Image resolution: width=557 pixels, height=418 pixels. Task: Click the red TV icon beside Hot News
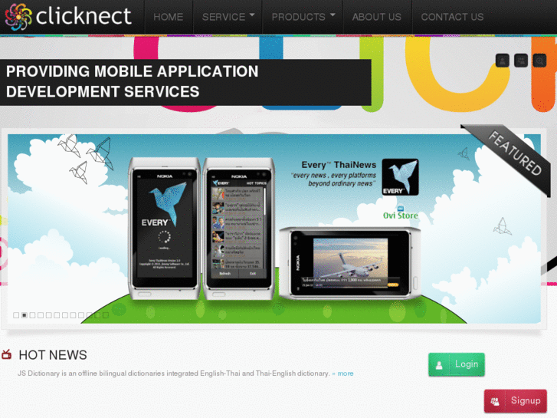click(7, 354)
